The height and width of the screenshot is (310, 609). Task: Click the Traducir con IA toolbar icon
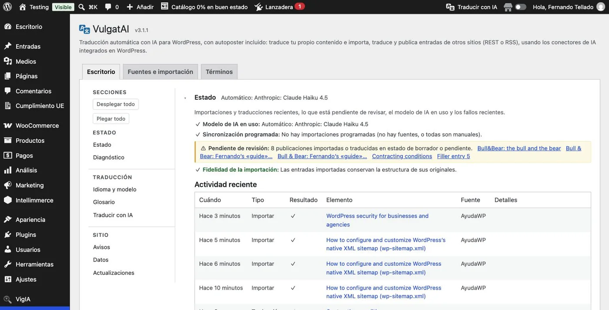(450, 7)
